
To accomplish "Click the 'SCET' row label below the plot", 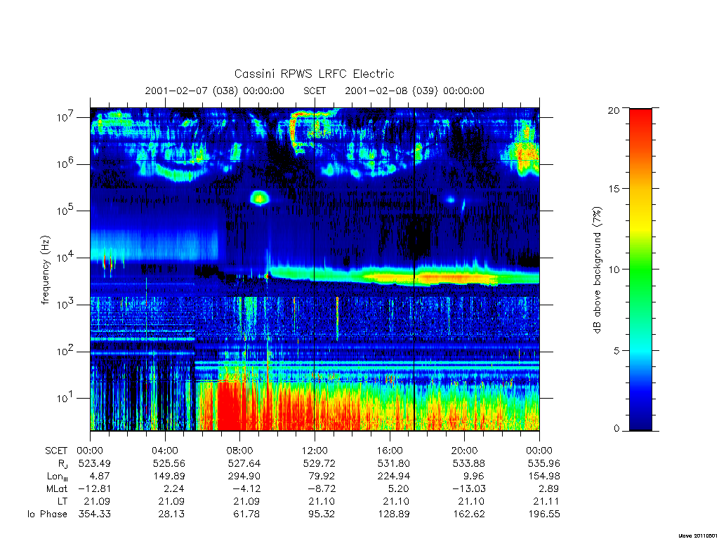I will pos(56,451).
